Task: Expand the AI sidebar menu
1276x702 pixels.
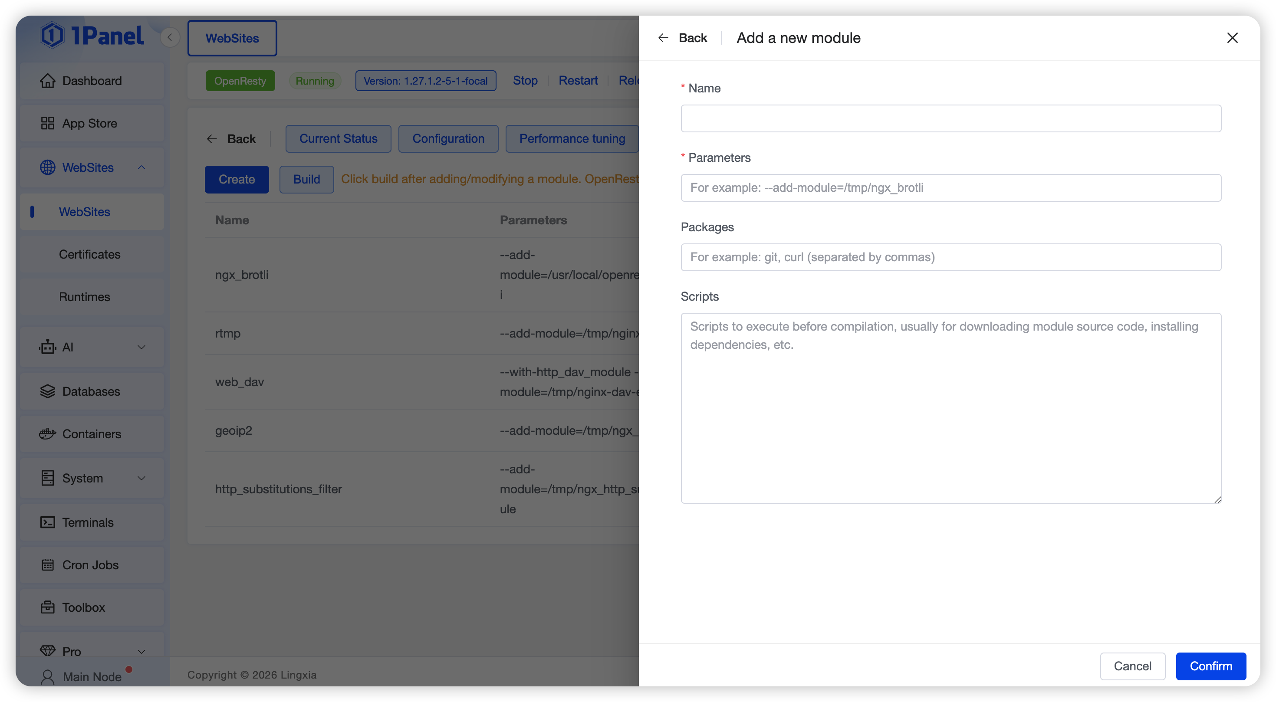Action: (141, 347)
